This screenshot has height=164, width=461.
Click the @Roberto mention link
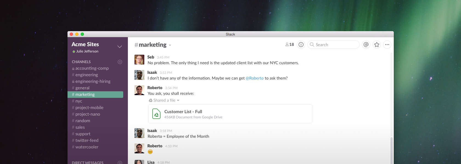255,78
